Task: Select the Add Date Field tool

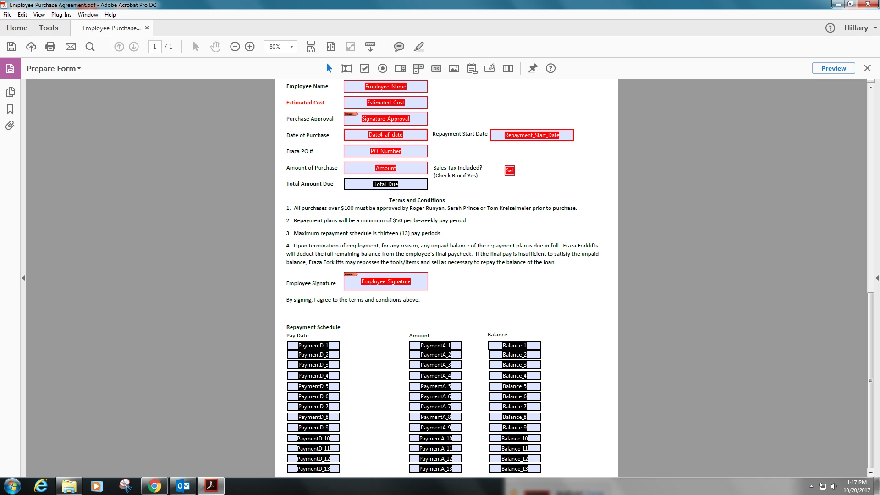Action: point(472,69)
